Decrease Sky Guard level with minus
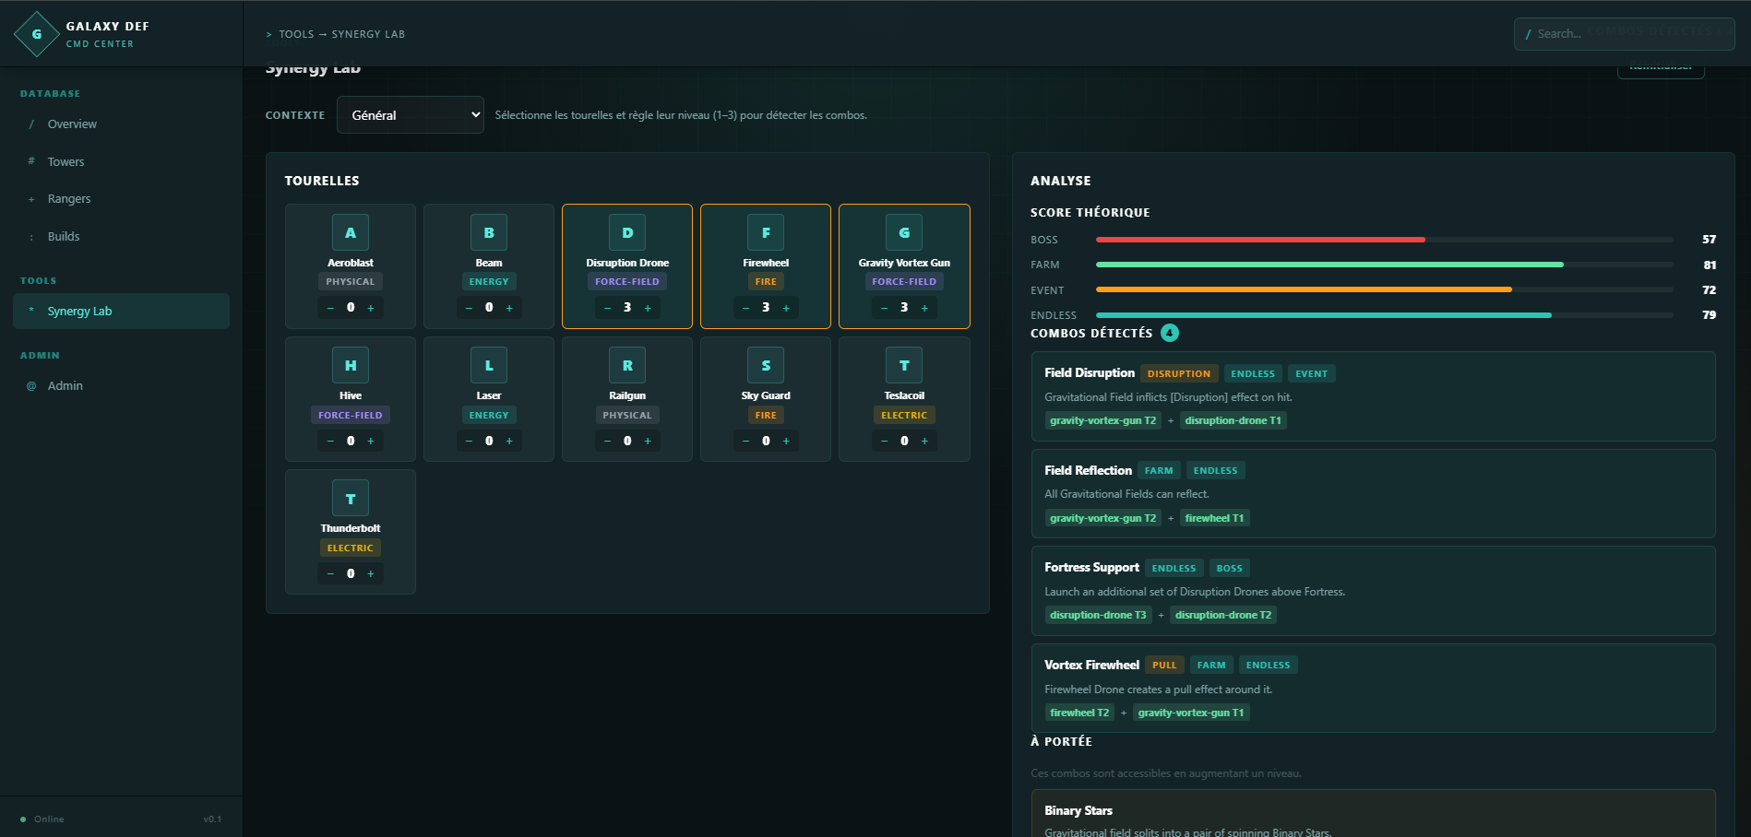 (x=745, y=441)
